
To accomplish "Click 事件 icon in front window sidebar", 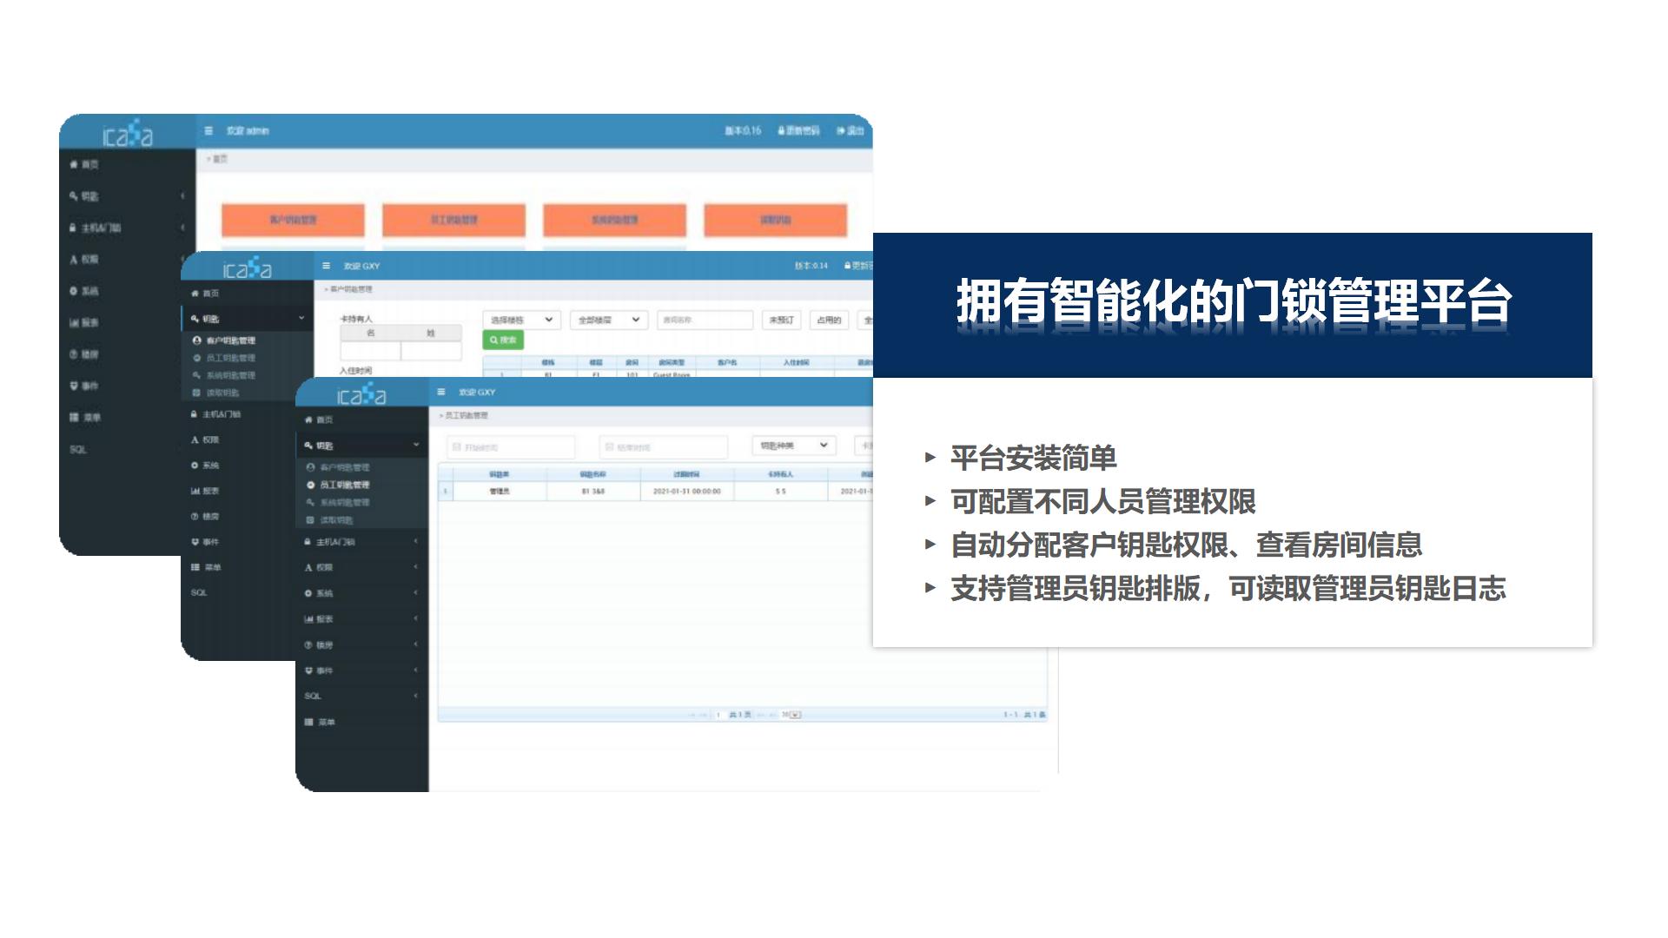I will click(308, 670).
